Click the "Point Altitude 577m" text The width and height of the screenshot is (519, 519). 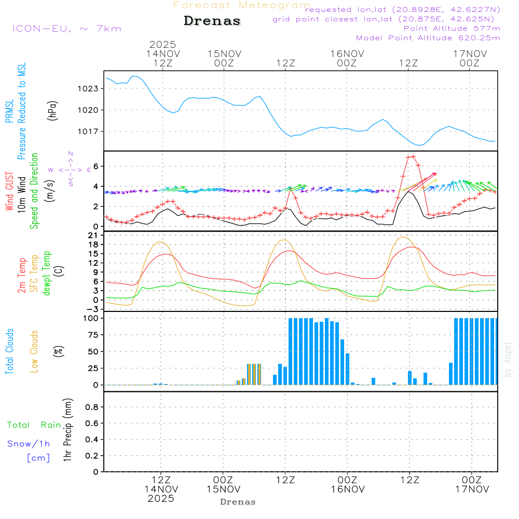click(x=452, y=29)
